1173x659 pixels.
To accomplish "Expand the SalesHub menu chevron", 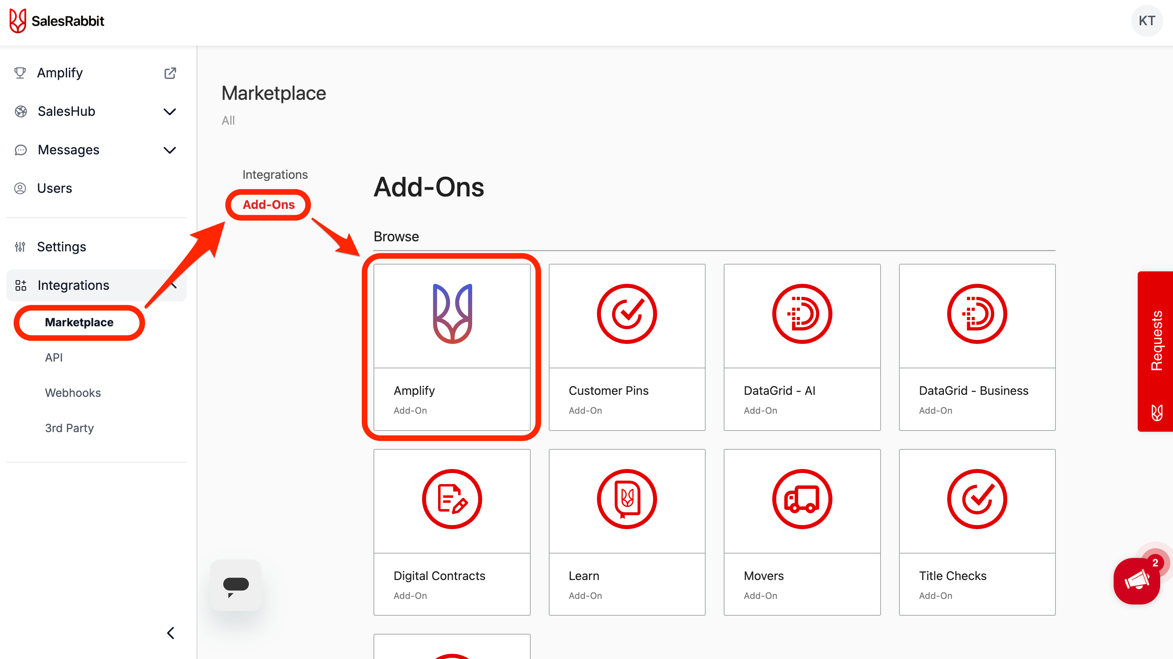I will (x=170, y=111).
